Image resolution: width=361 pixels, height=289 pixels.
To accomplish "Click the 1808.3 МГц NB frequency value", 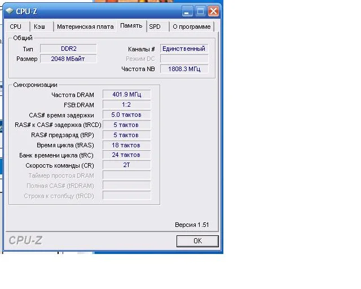I will pos(184,69).
